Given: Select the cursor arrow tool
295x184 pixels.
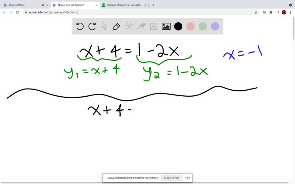Looking at the screenshot, I should tap(104, 26).
